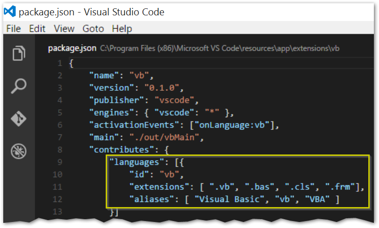379x228 pixels.
Task: Click the file path ending in extensions\vb
Action: (x=219, y=48)
